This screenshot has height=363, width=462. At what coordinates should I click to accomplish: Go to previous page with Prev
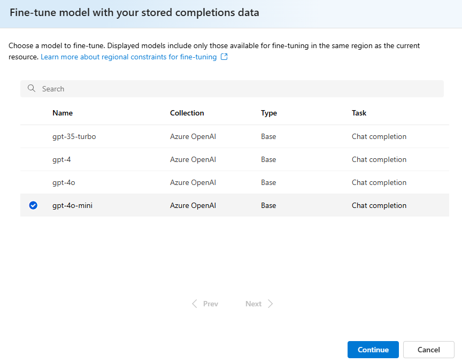coord(210,304)
